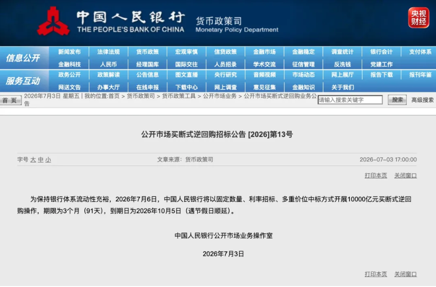The width and height of the screenshot is (436, 287).
Task: Open 网上调查 section
Action: [x=225, y=87]
